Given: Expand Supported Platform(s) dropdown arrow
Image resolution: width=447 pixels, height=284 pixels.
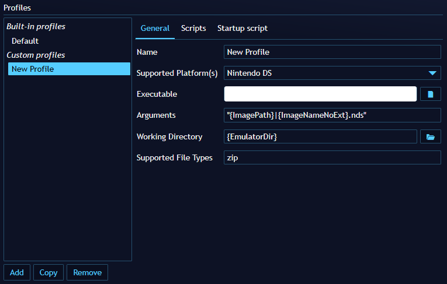Looking at the screenshot, I should (x=432, y=73).
